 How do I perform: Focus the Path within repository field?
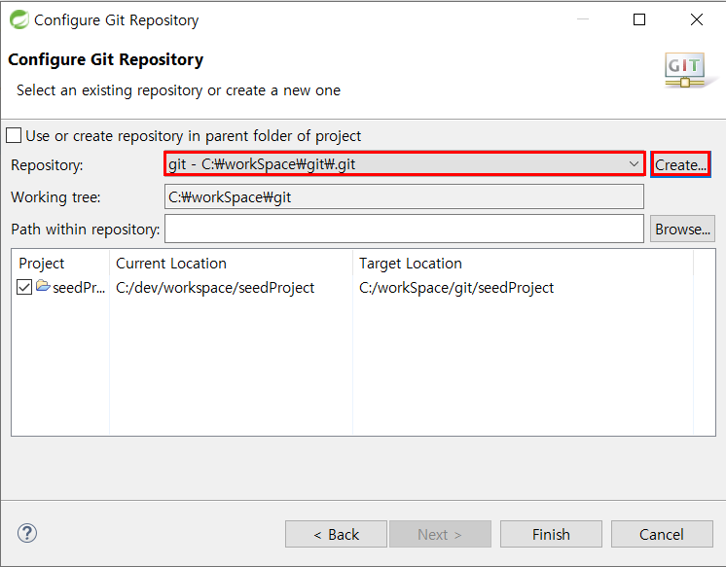point(404,229)
